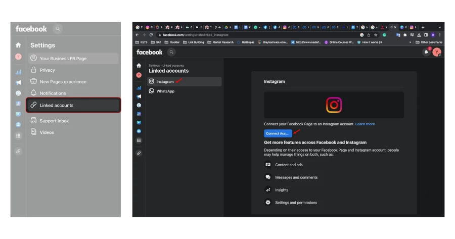
Task: Click the search icon beside the facebook logo in browser
Action: [x=171, y=52]
